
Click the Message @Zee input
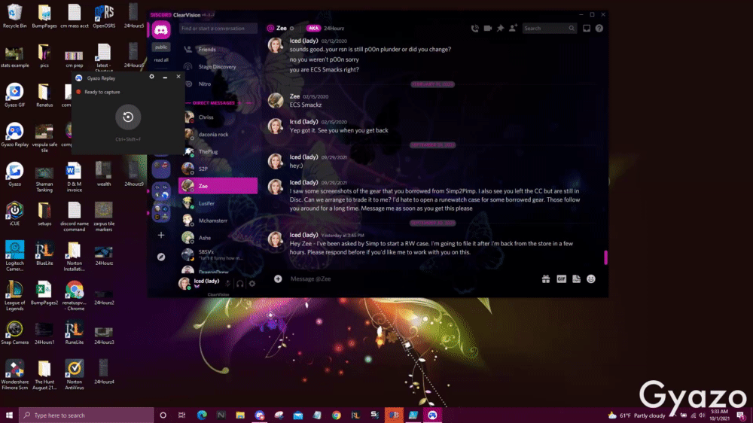pyautogui.click(x=413, y=279)
